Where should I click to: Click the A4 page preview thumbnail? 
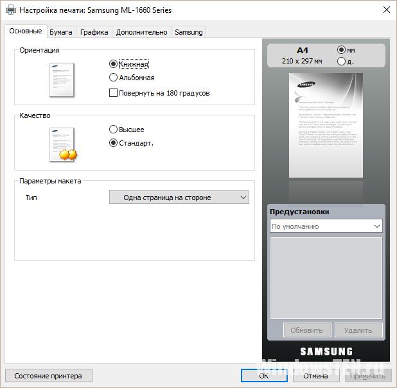[326, 125]
